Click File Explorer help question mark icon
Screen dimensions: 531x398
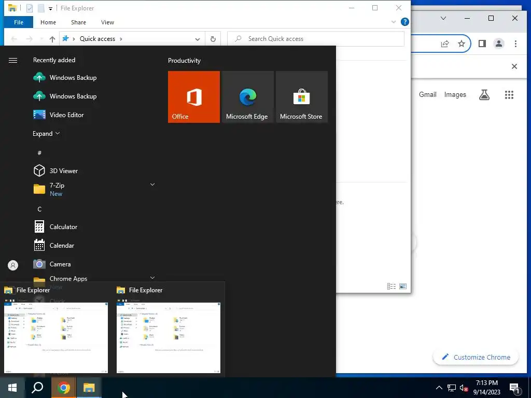click(x=404, y=22)
